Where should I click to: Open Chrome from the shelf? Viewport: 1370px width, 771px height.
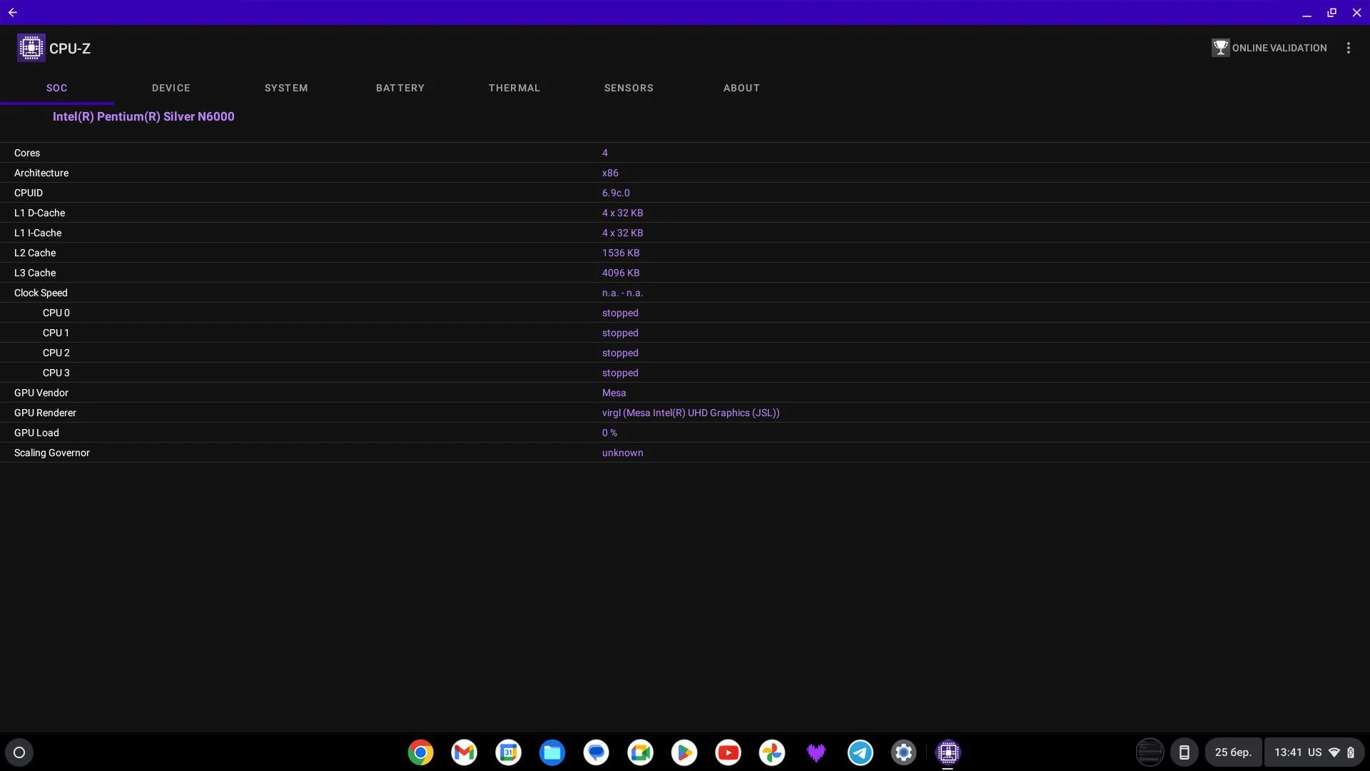(420, 752)
